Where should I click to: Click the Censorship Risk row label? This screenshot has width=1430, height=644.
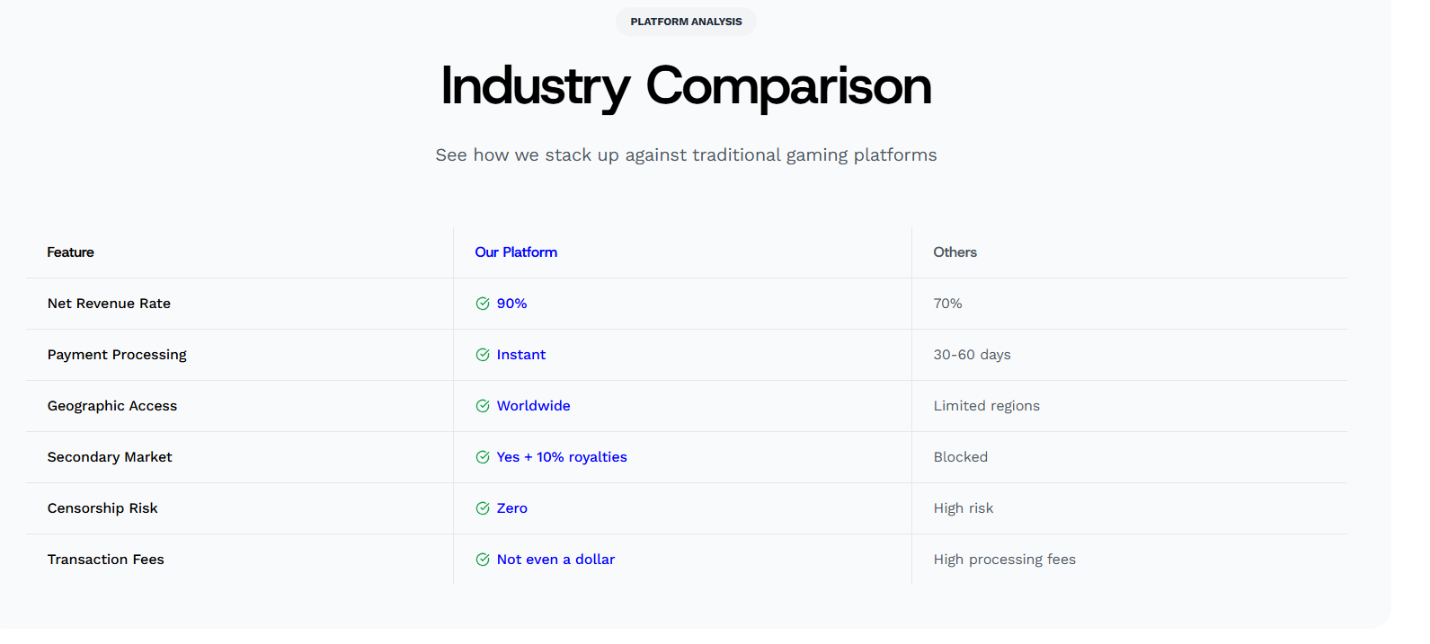102,508
